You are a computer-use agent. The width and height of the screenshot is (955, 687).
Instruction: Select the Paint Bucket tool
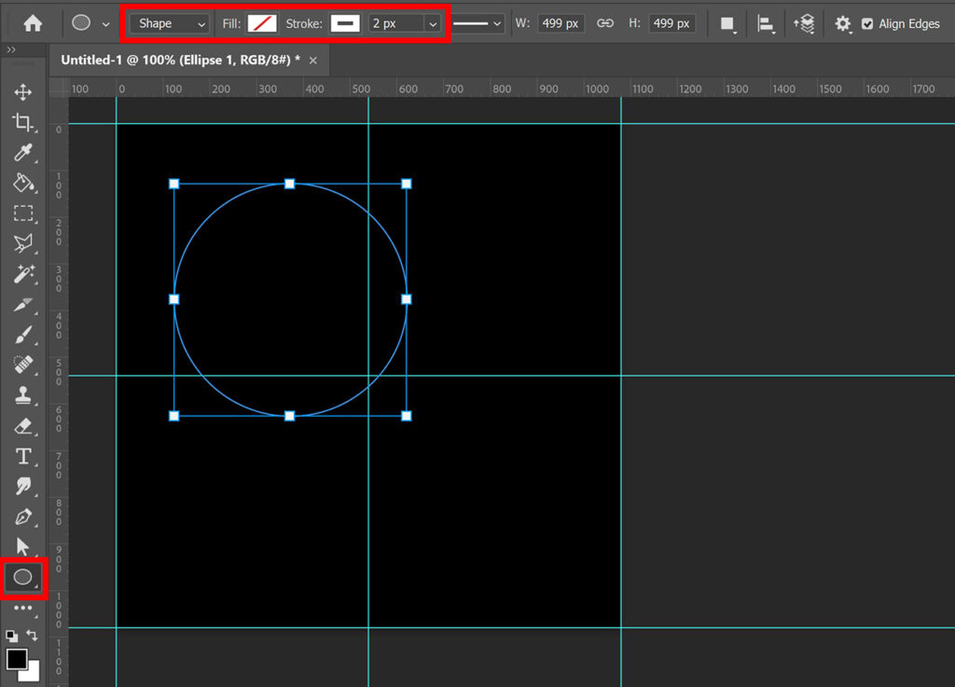coord(23,183)
